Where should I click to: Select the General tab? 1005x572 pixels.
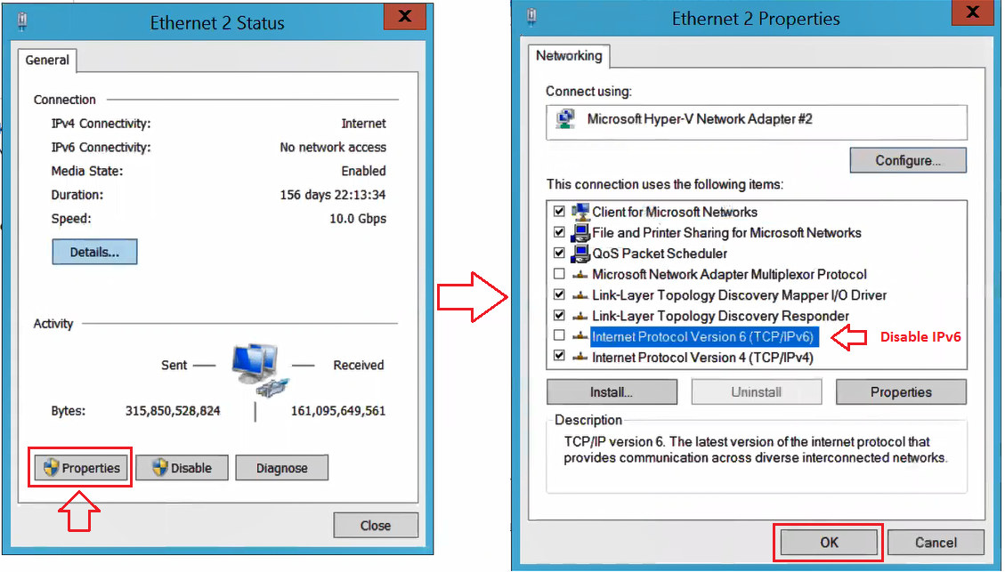pos(47,60)
